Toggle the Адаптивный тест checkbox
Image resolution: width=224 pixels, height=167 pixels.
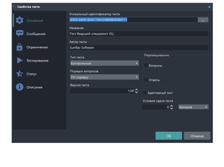pos(145,93)
